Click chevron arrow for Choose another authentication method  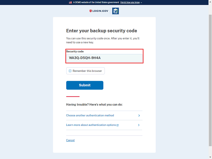[x=139, y=116]
